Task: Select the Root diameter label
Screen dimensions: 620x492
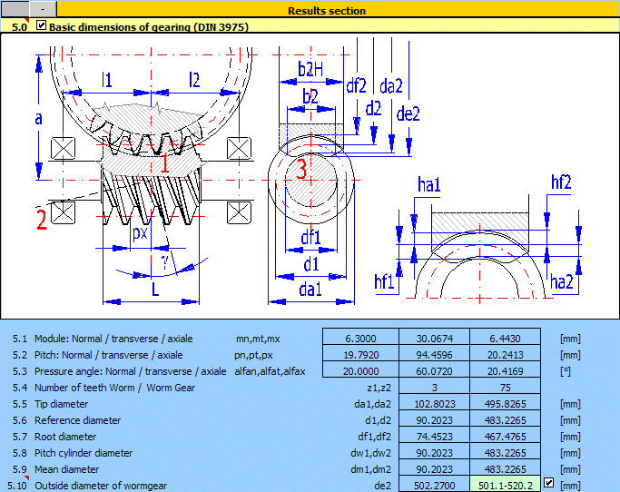Action: pyautogui.click(x=65, y=437)
